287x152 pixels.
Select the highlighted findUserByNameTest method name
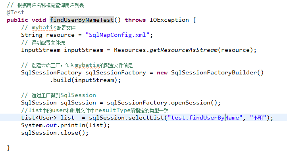pyautogui.click(x=82, y=20)
